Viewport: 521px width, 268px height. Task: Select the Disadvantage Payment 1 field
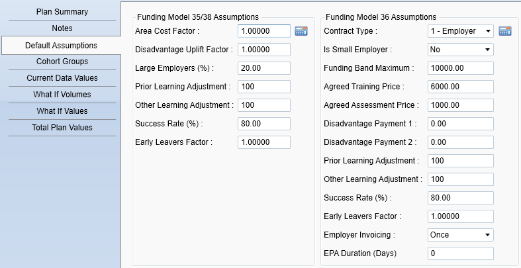pos(461,124)
